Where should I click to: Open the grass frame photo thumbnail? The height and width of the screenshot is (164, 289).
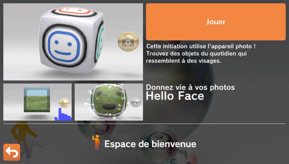click(37, 102)
